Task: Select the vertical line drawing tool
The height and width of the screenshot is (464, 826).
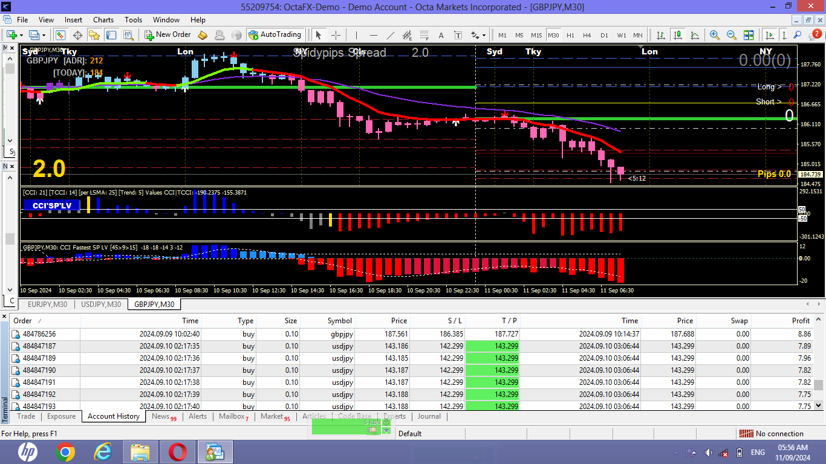Action: pyautogui.click(x=357, y=35)
